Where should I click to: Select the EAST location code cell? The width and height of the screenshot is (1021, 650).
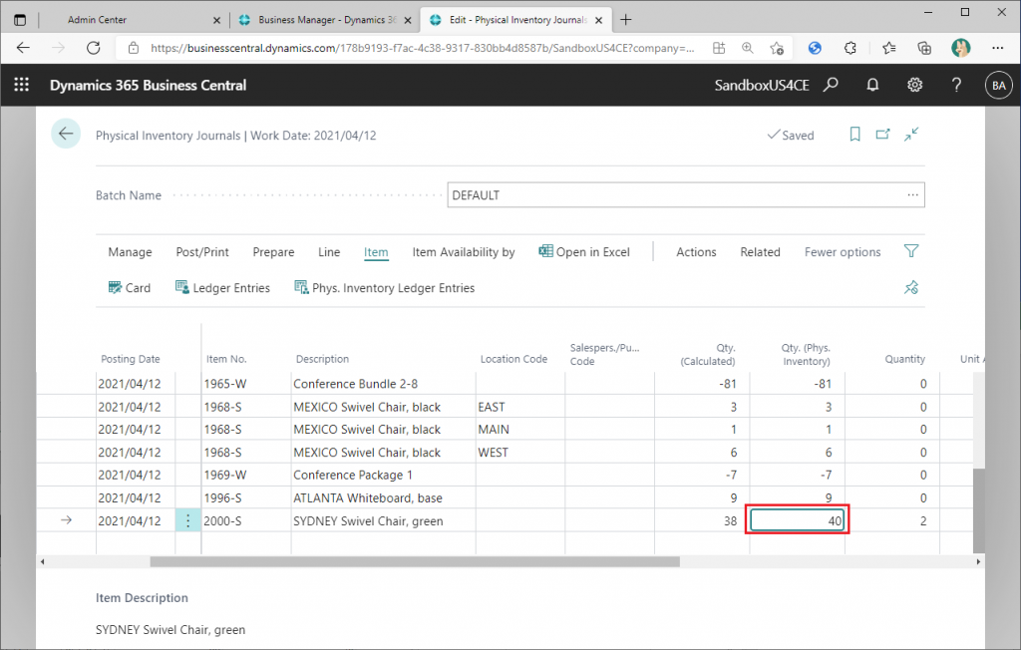pyautogui.click(x=520, y=407)
